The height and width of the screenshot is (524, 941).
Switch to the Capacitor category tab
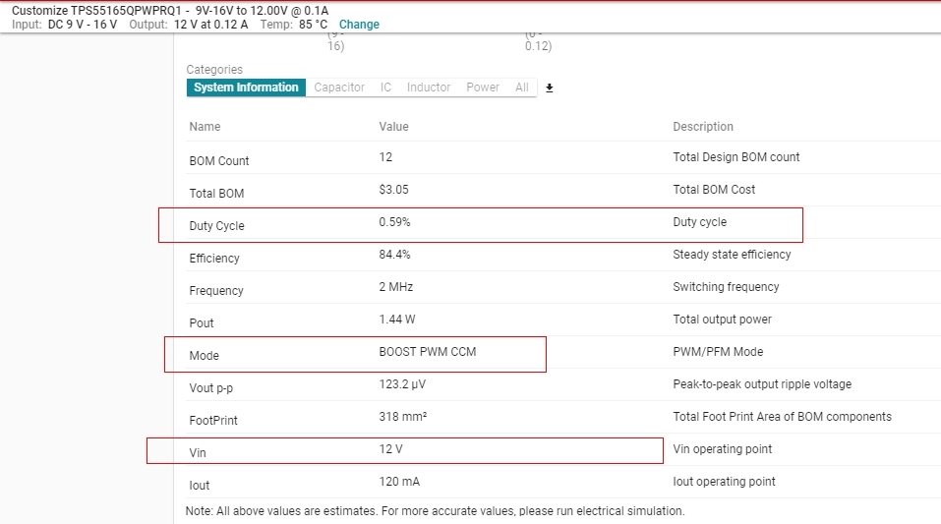tap(339, 87)
